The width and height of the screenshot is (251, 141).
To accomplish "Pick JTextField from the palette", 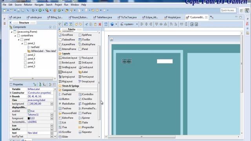I will [65, 94].
